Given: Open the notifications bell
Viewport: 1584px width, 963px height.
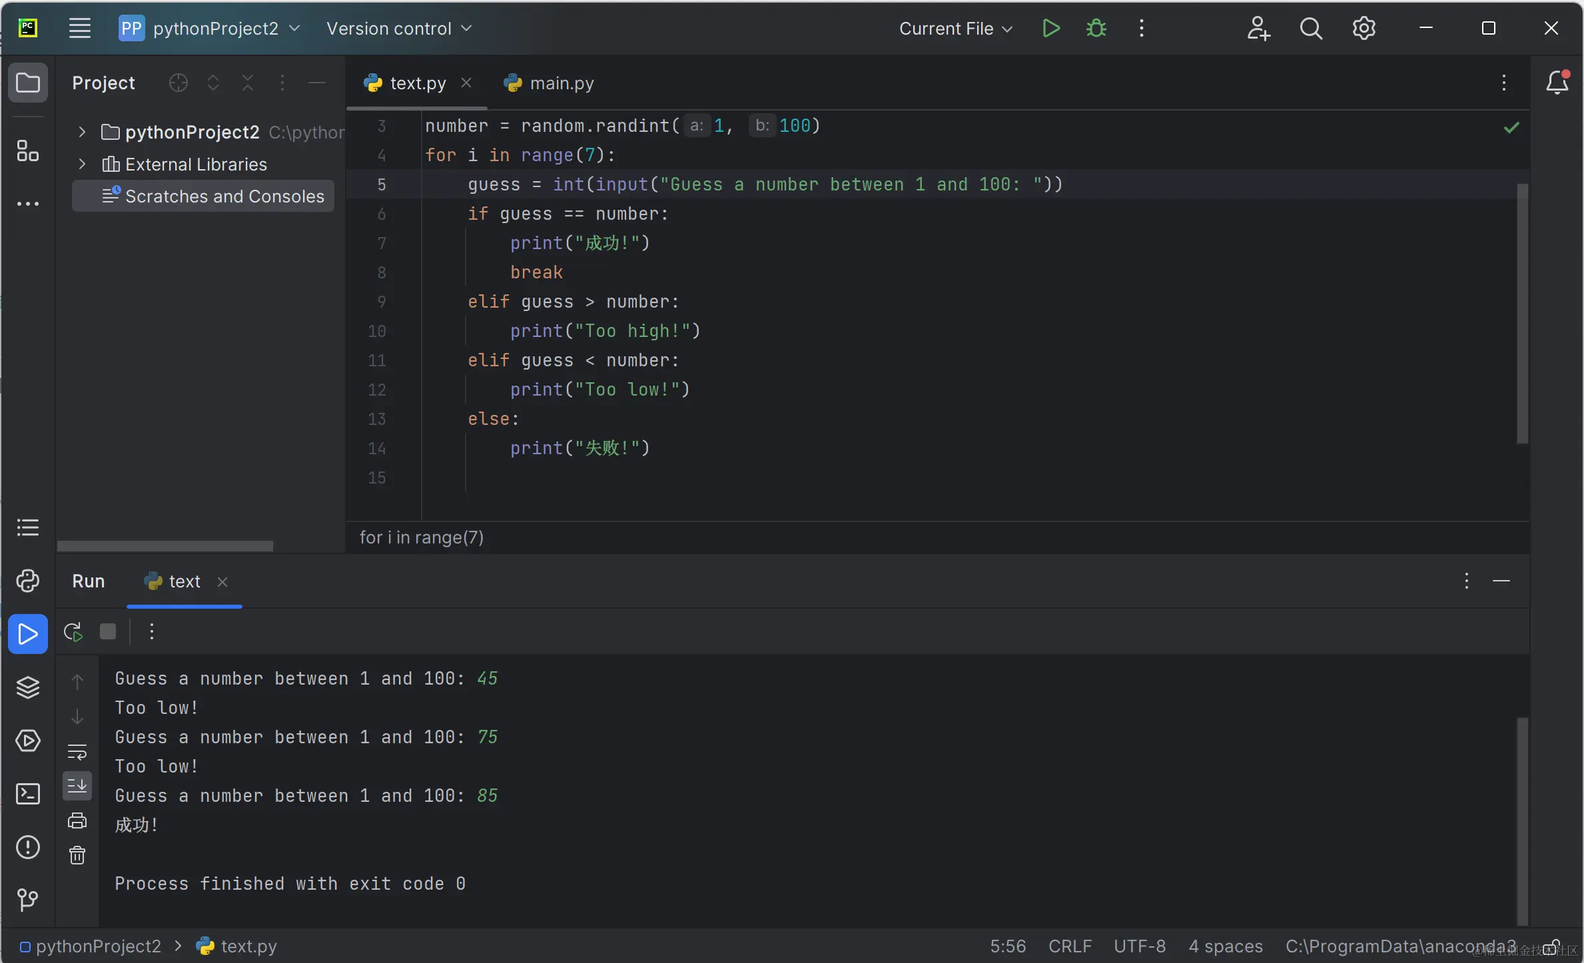Looking at the screenshot, I should (1557, 83).
